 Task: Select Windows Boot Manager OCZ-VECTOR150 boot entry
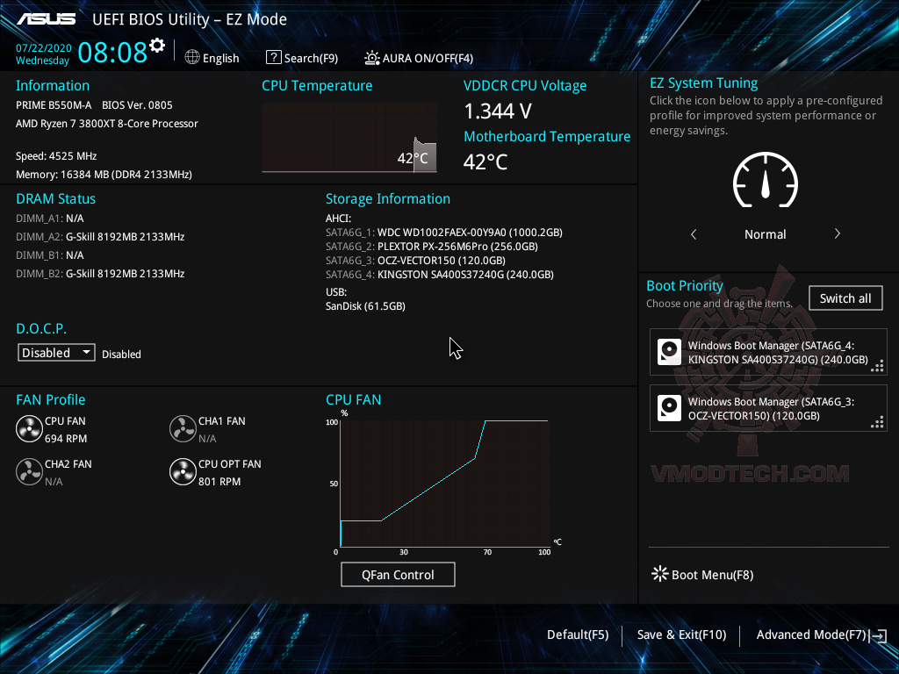[x=768, y=408]
